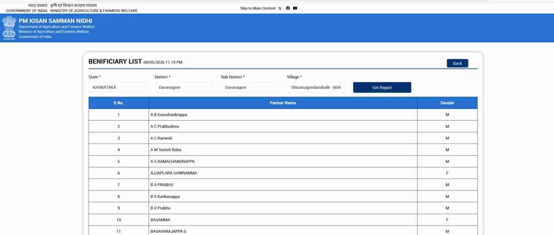Select farmer A B Gurushankrappa
Image resolution: width=554 pixels, height=235 pixels.
coord(169,115)
